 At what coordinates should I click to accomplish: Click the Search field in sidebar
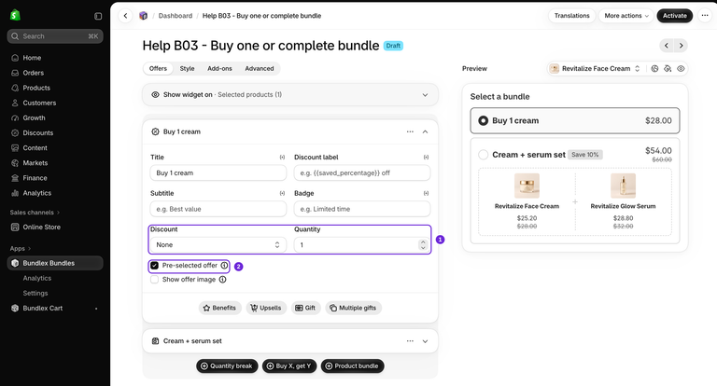pyautogui.click(x=55, y=36)
